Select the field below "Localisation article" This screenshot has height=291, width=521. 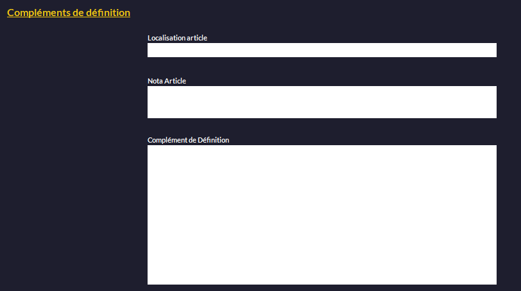pos(321,50)
